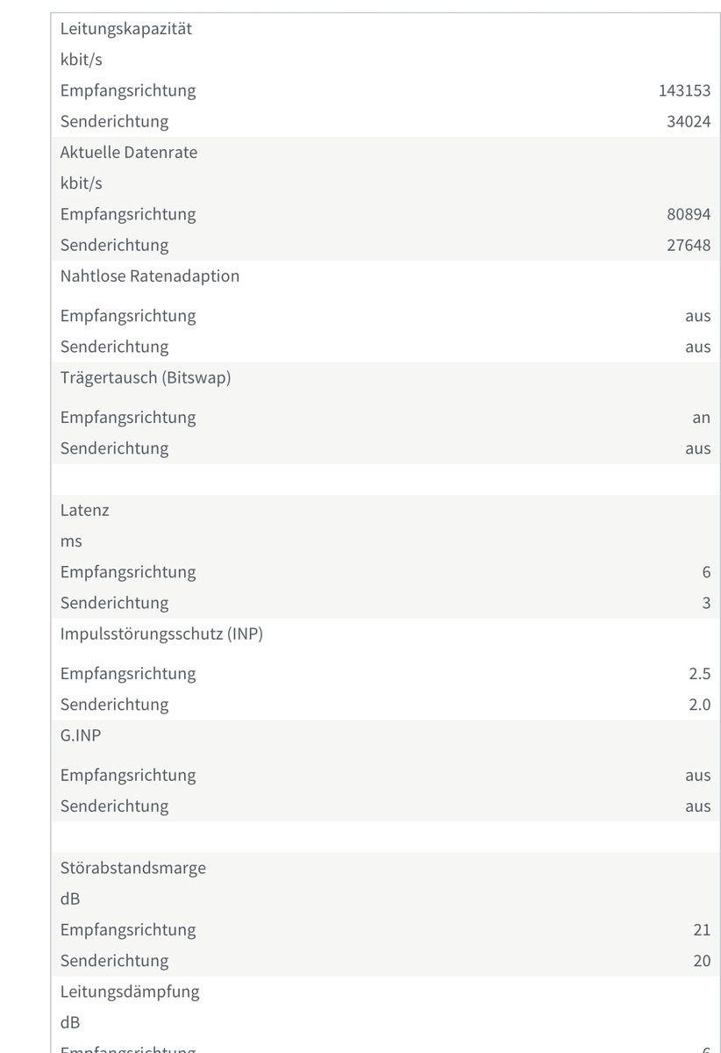721x1053 pixels.
Task: Click the INP send value 2.0
Action: pos(699,705)
